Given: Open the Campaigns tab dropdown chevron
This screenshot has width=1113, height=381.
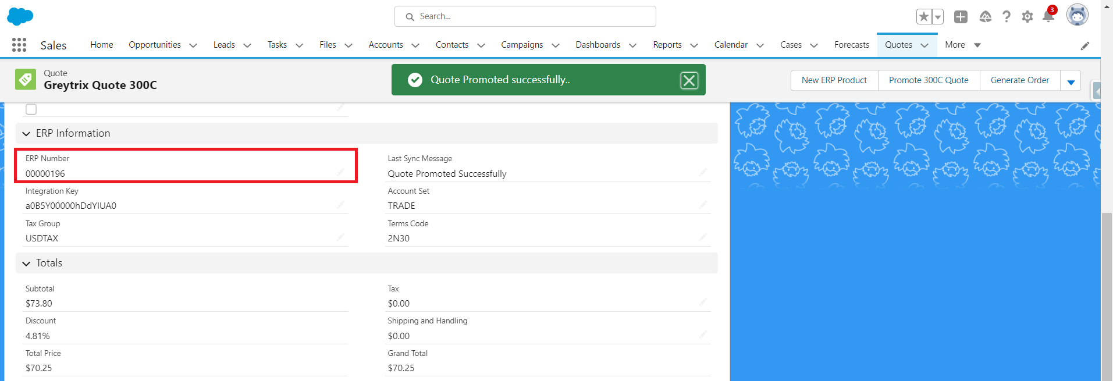Looking at the screenshot, I should [x=556, y=45].
